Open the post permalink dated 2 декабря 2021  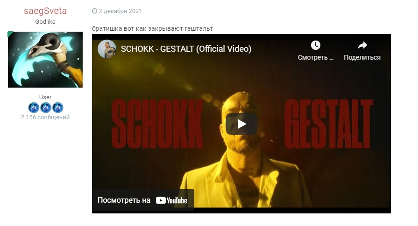click(120, 11)
